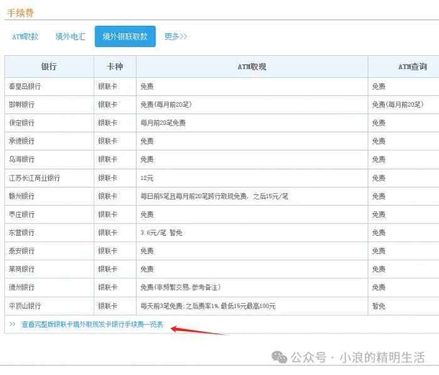
Task: Click the ATM取现 column header
Action: coord(251,66)
